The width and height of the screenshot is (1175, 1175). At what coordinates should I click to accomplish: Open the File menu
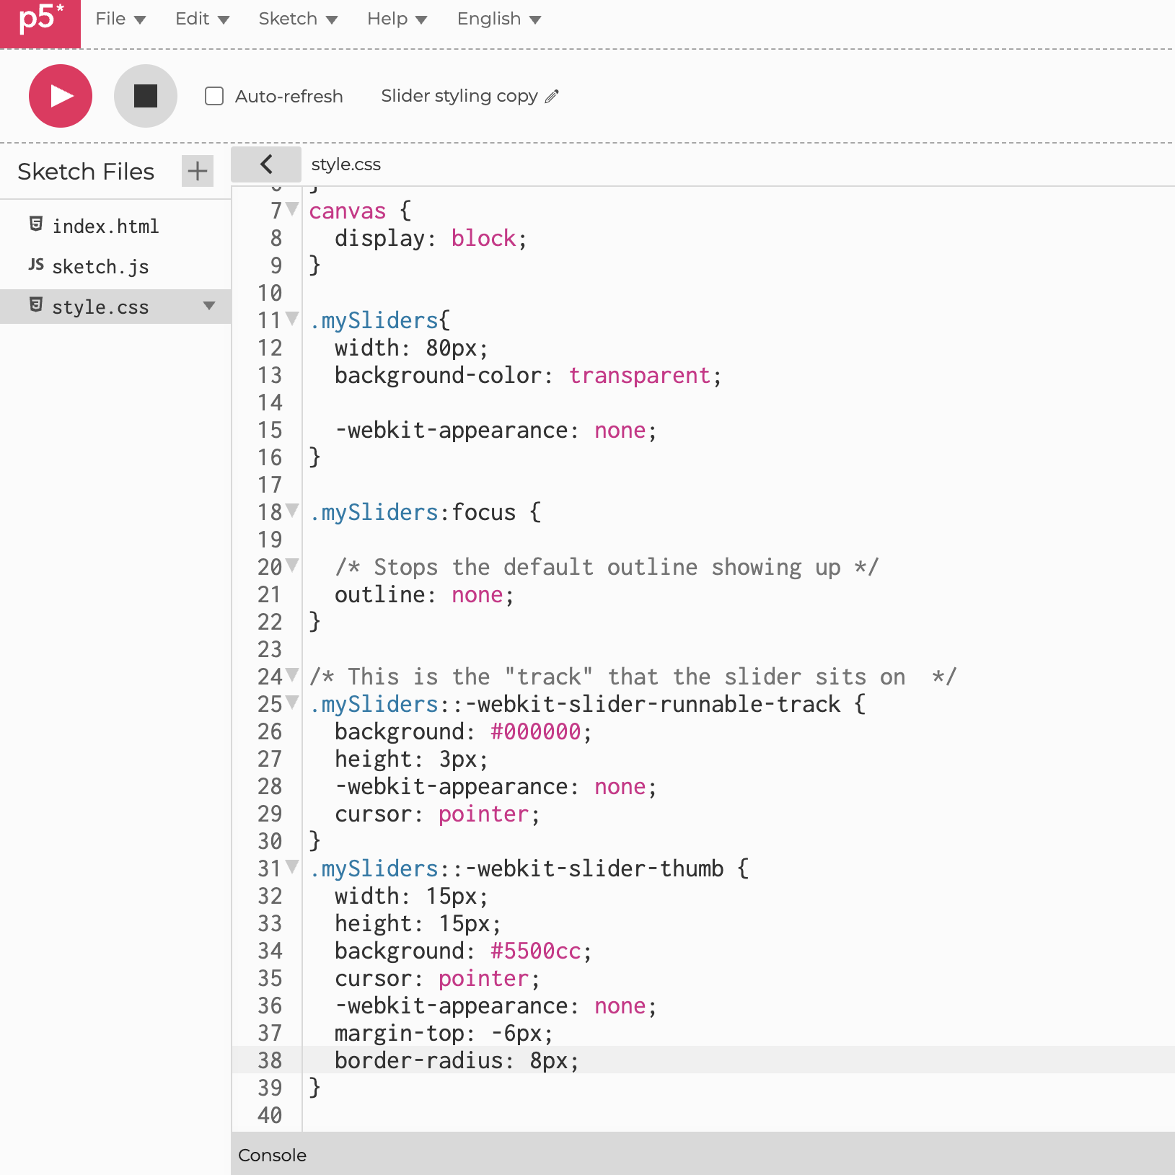tap(120, 19)
